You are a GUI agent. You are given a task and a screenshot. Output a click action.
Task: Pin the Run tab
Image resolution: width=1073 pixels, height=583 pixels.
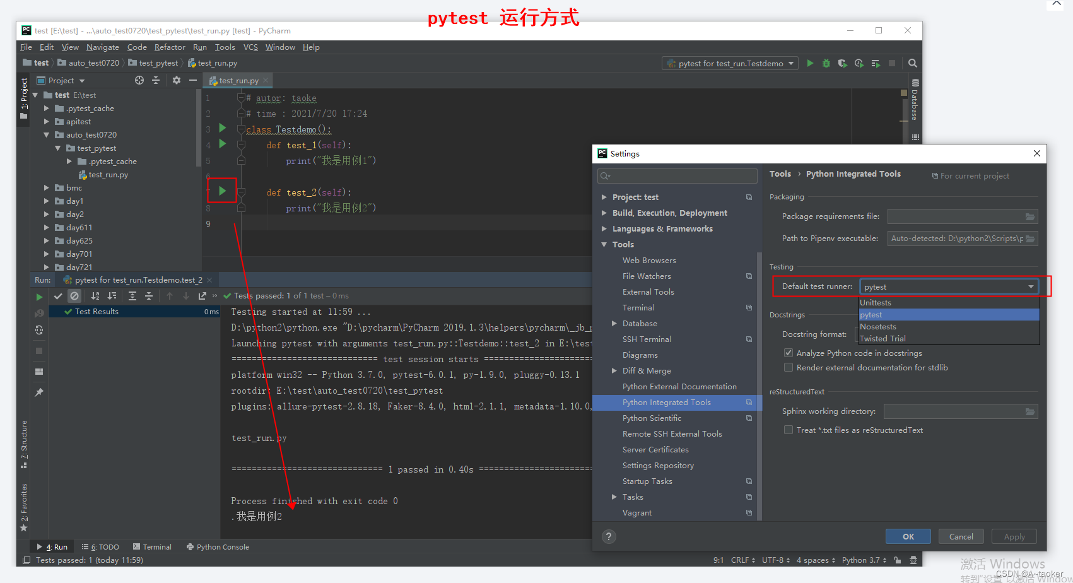coord(39,392)
